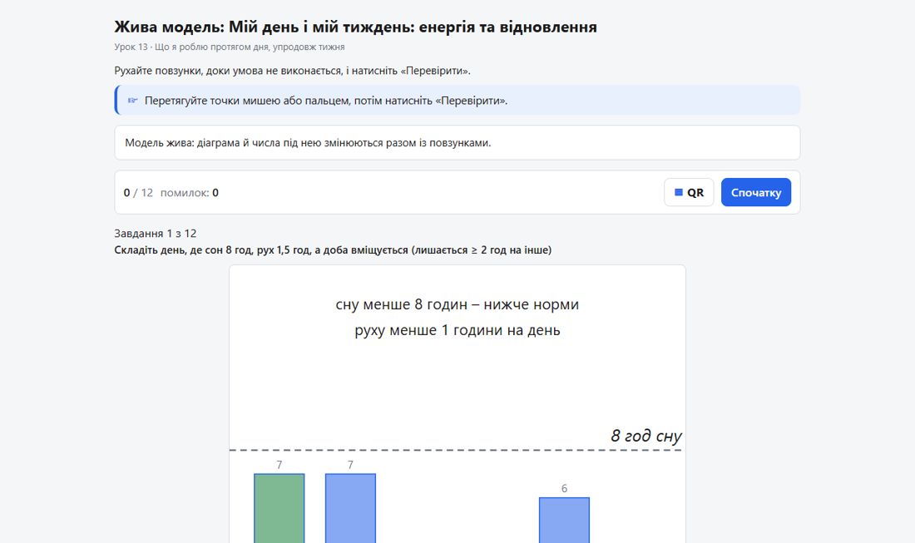Select the green bar labeled 7
Viewport: 915px width, 543px height.
[x=279, y=509]
